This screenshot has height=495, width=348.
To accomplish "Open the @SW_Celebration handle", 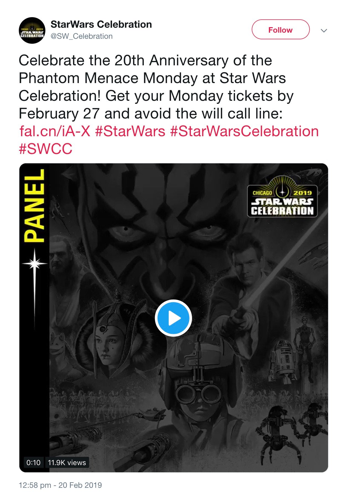I will coord(82,36).
